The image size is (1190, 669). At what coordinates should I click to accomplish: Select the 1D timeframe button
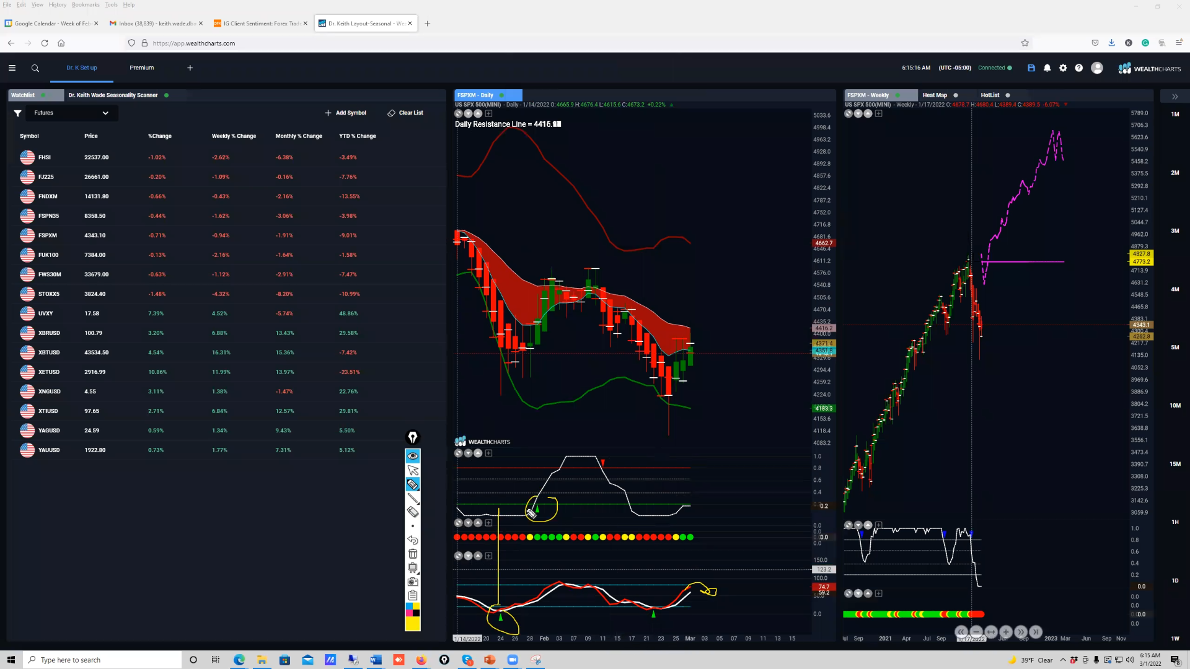coord(1175,581)
